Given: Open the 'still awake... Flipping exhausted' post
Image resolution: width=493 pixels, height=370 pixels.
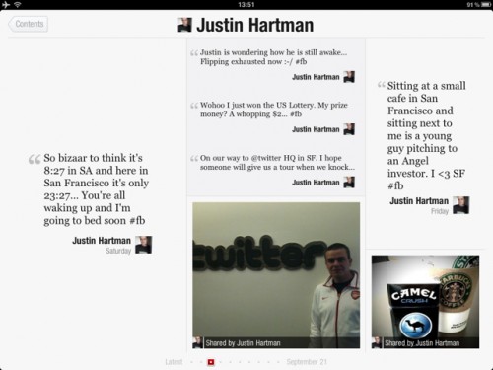Looking at the screenshot, I should coord(273,57).
